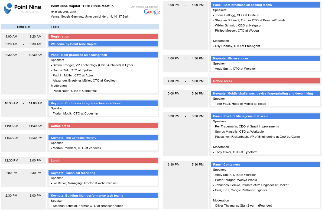This screenshot has width=325, height=212.
Task: Select the Registration session bar
Action: pyautogui.click(x=103, y=36)
